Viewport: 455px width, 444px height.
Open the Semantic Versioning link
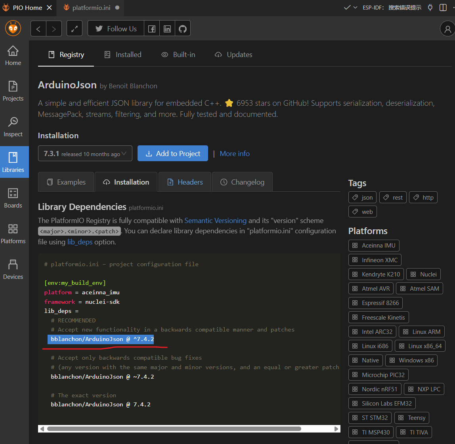[x=215, y=221]
